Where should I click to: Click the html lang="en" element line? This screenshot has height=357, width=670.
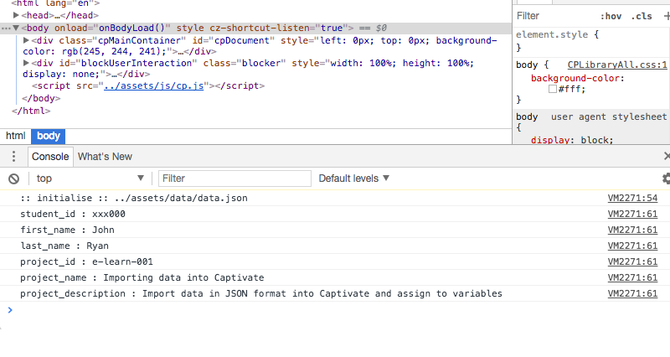pos(55,3)
